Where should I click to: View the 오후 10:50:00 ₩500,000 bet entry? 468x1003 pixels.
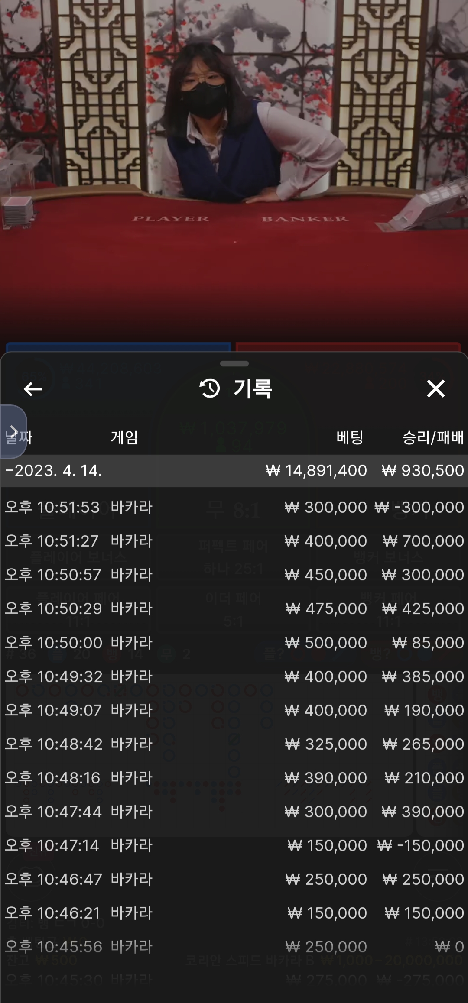(x=234, y=643)
